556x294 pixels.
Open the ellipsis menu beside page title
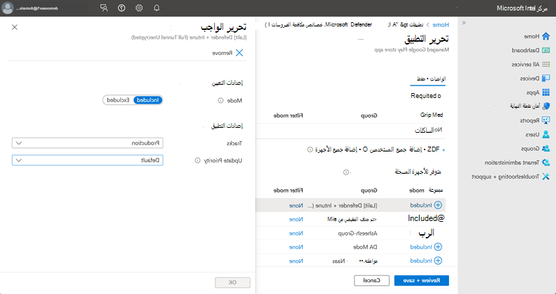coord(361,40)
